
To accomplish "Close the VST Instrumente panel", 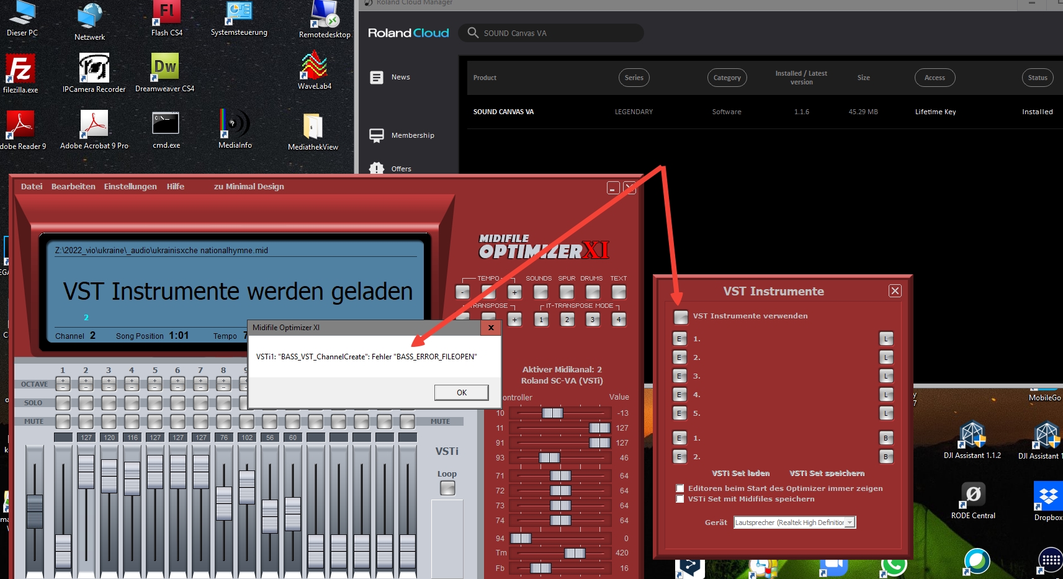I will click(895, 291).
